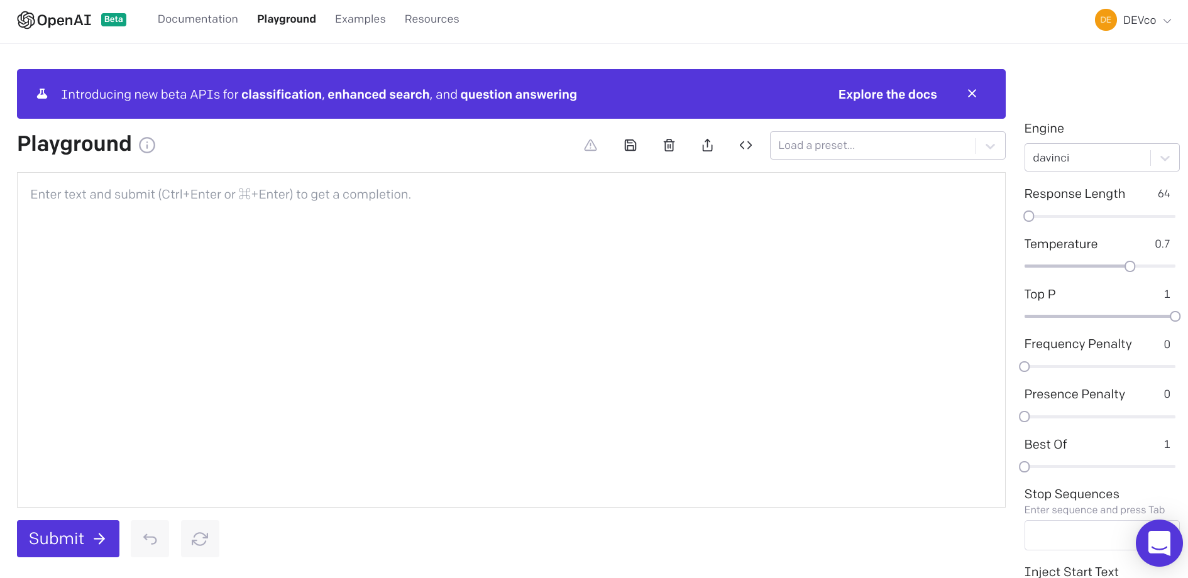Click the undo arrow button

click(150, 538)
